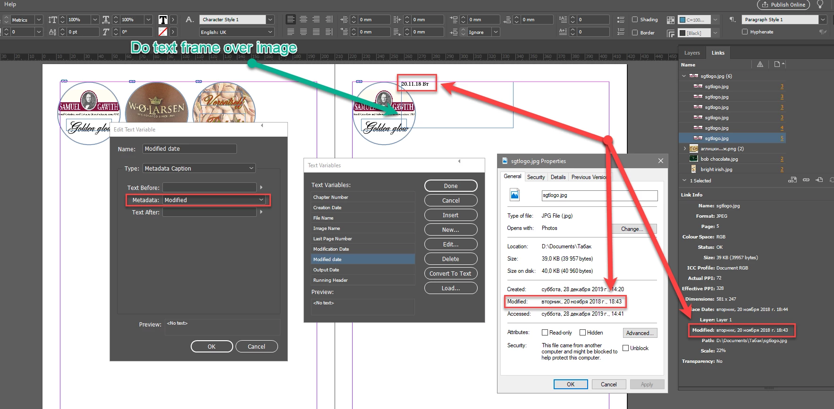Check the Hidden attribute checkbox
The height and width of the screenshot is (409, 834).
[x=582, y=333]
